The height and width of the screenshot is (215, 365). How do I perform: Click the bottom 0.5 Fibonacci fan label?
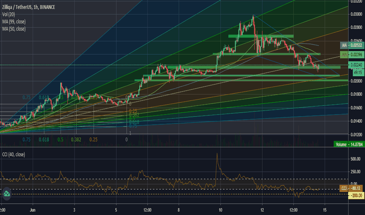click(60, 140)
